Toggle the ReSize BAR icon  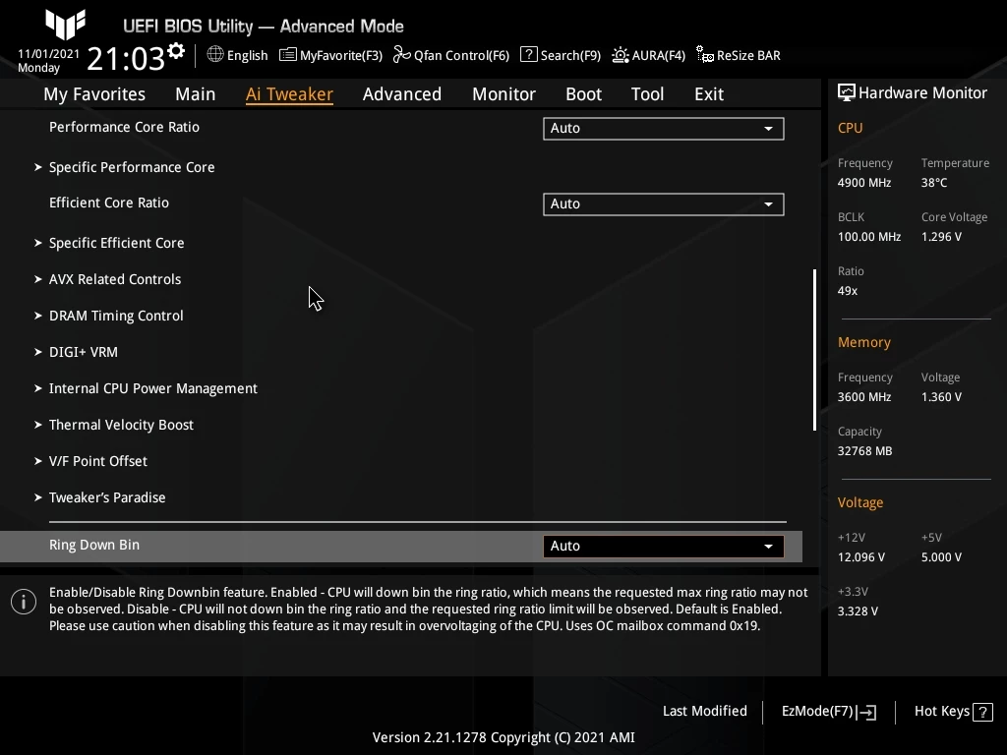[x=704, y=55]
